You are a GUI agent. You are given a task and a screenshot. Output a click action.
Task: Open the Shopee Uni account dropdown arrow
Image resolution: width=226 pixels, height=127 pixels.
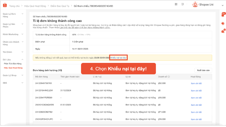(x=222, y=5)
